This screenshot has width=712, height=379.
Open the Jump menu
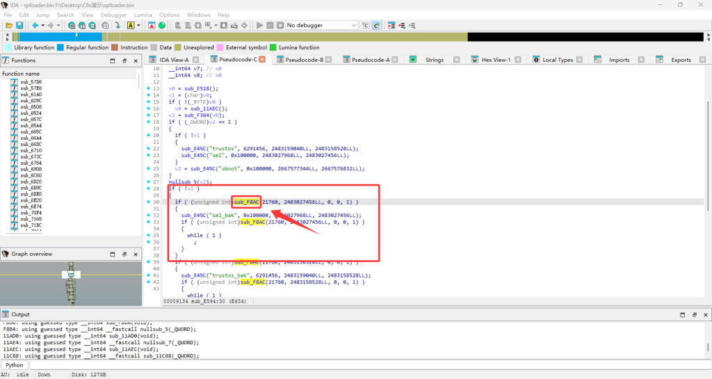click(42, 15)
